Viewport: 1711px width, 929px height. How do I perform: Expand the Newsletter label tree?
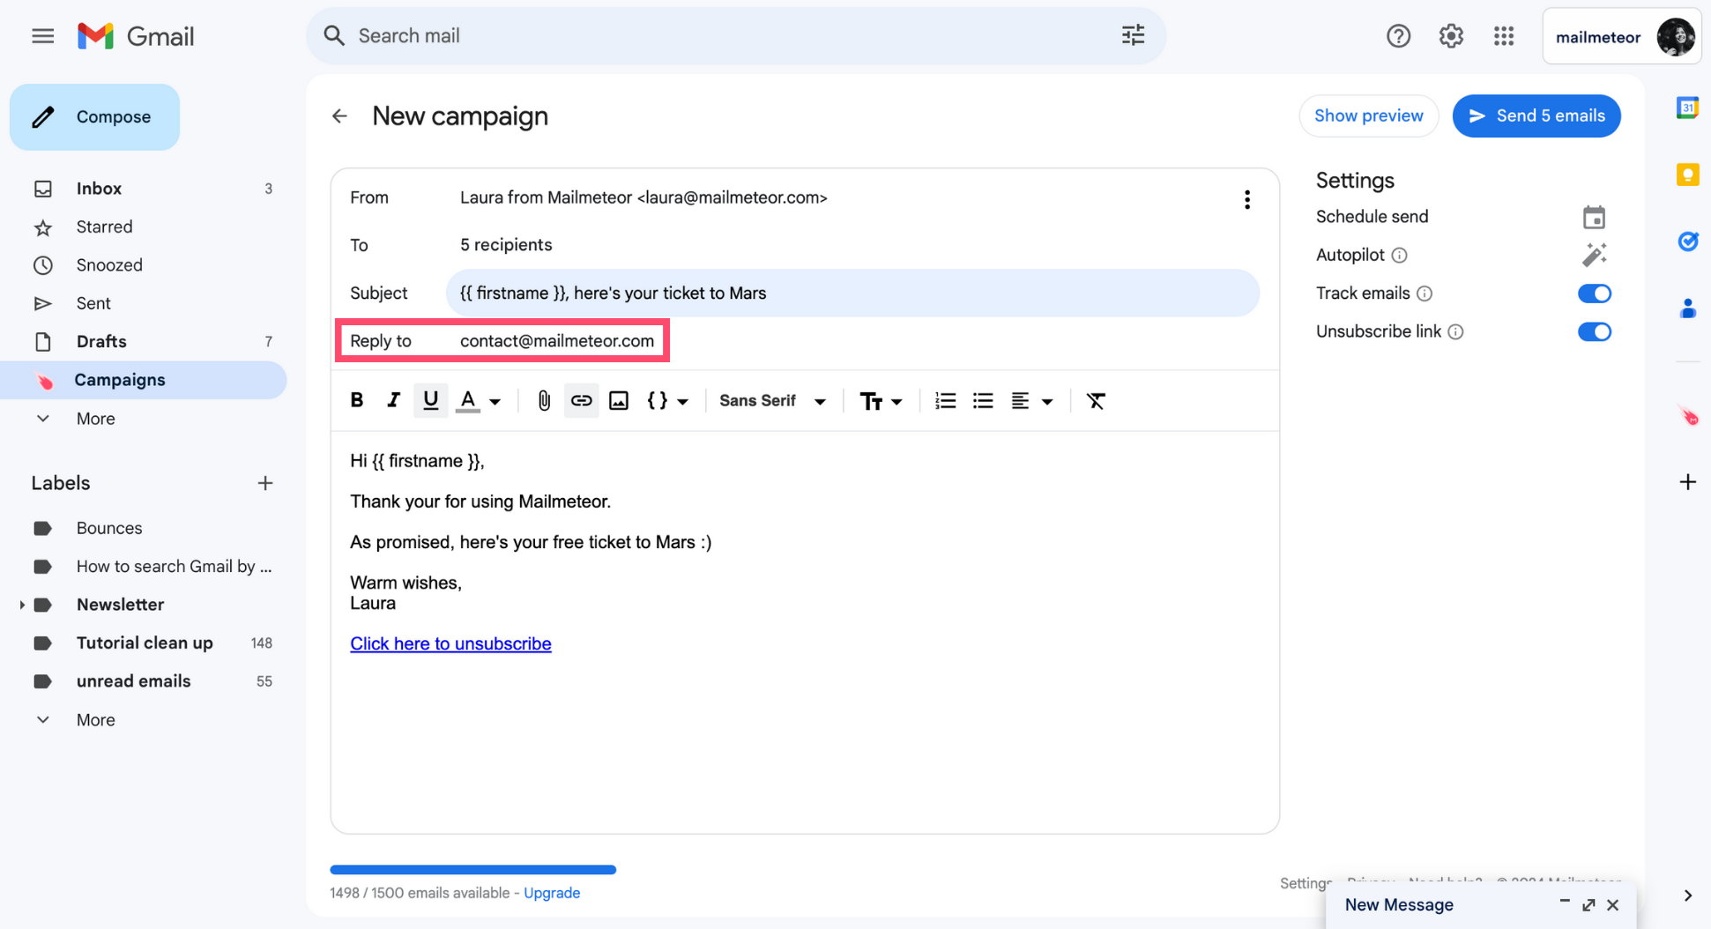tap(22, 605)
